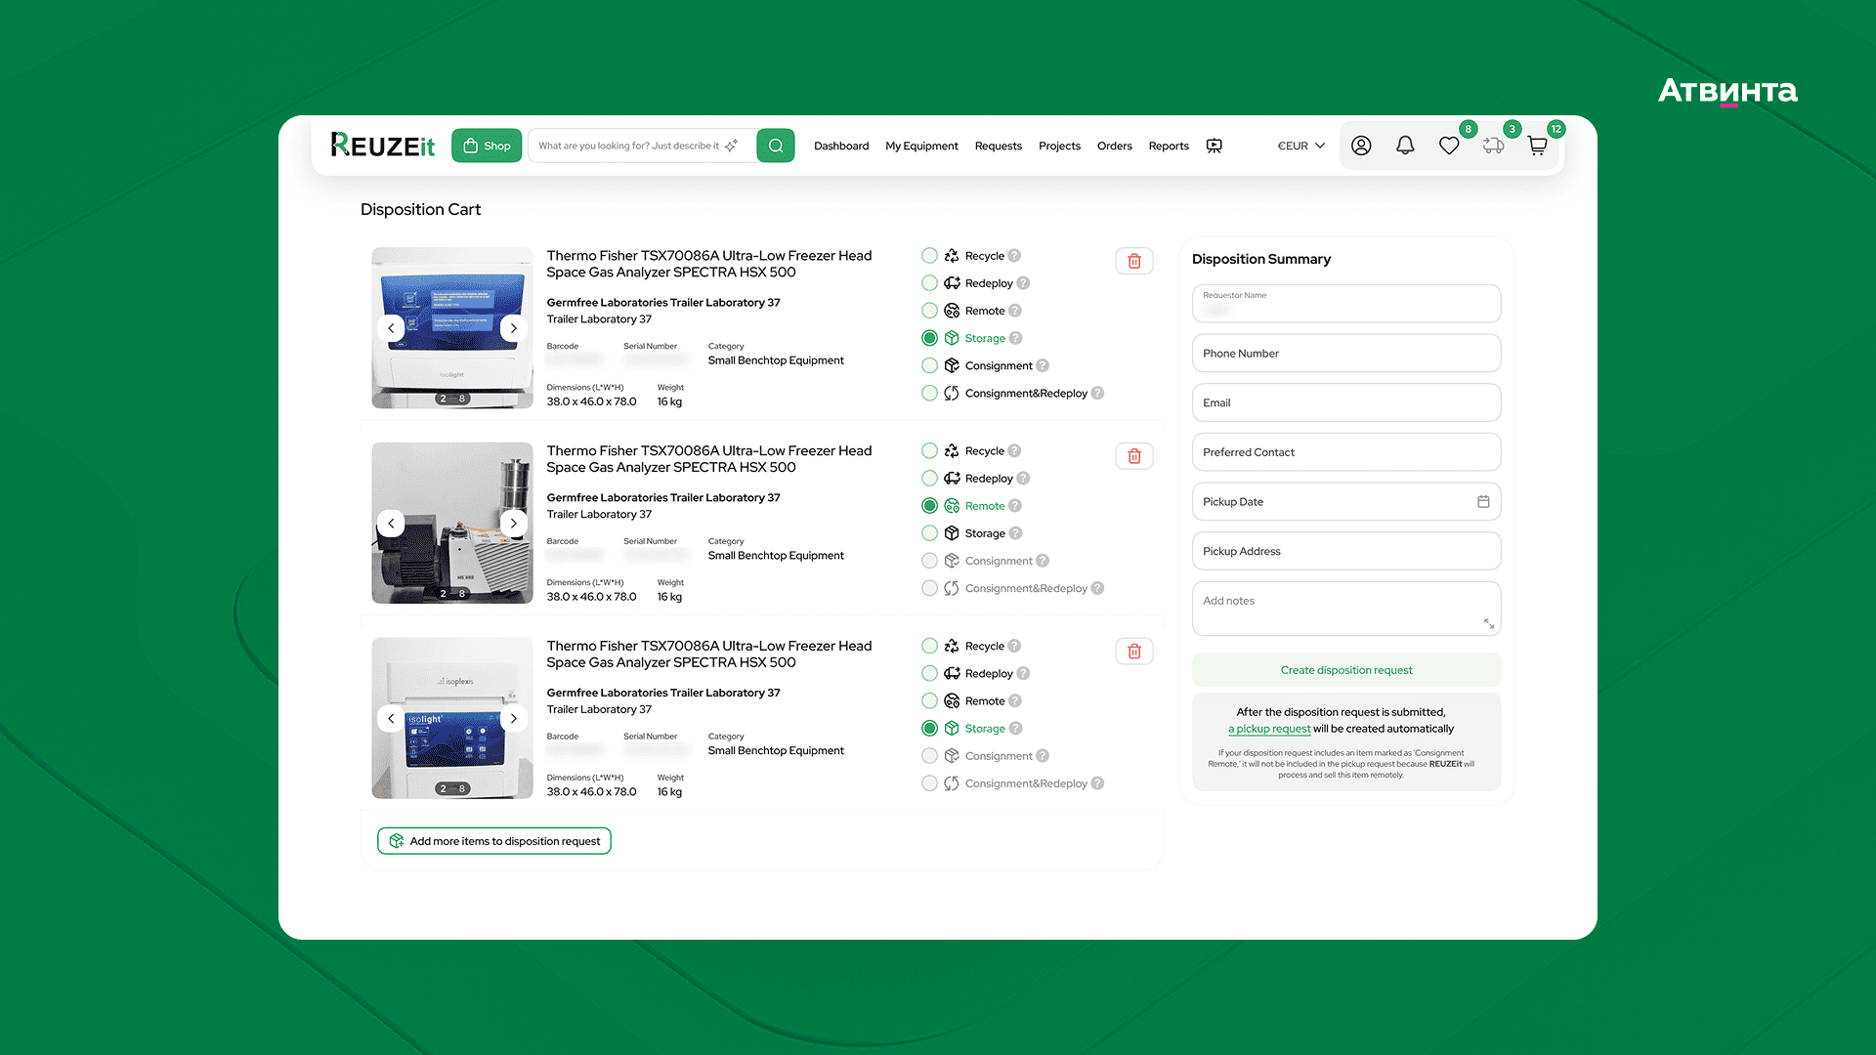Image resolution: width=1876 pixels, height=1055 pixels.
Task: Show next image of third item
Action: (x=514, y=719)
